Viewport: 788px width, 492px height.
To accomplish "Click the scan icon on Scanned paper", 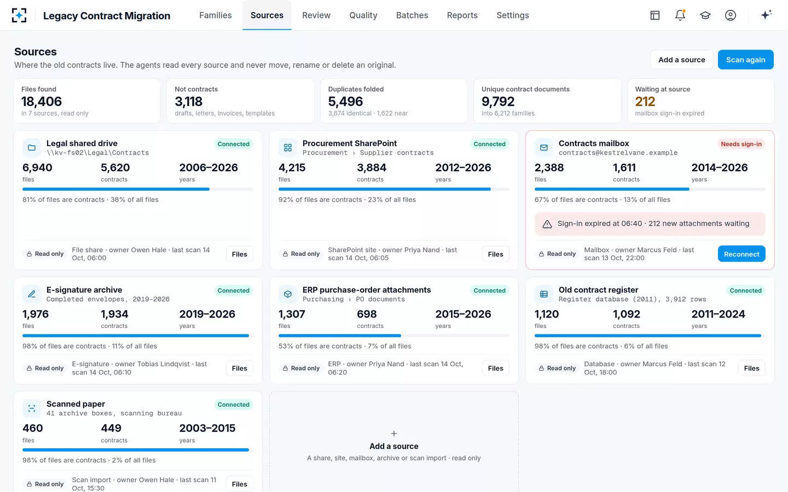I will 32,408.
